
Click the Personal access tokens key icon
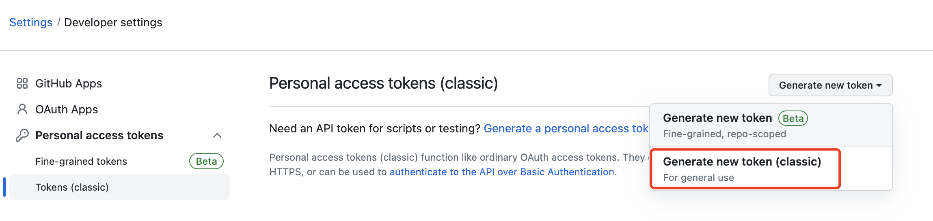click(22, 135)
